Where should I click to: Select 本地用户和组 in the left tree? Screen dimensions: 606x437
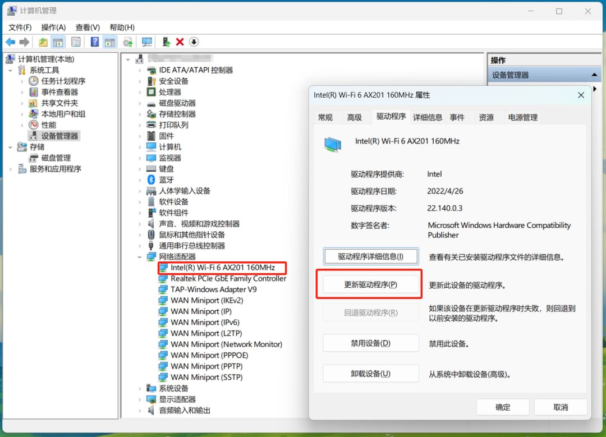tap(63, 114)
